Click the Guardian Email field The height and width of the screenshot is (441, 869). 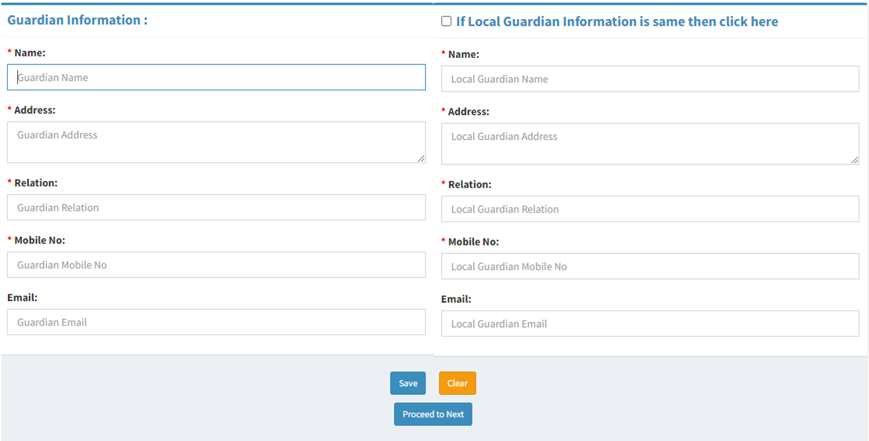(216, 322)
